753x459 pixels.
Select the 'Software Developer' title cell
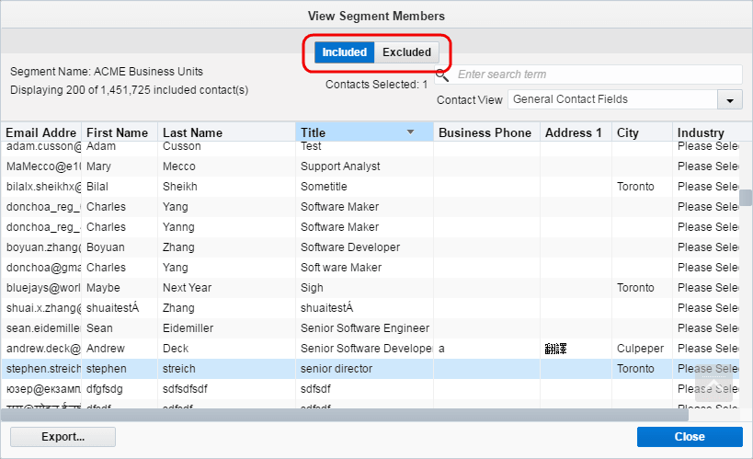[x=364, y=247]
